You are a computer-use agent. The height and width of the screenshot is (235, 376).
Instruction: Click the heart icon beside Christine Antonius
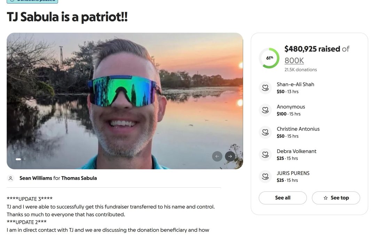pyautogui.click(x=265, y=132)
